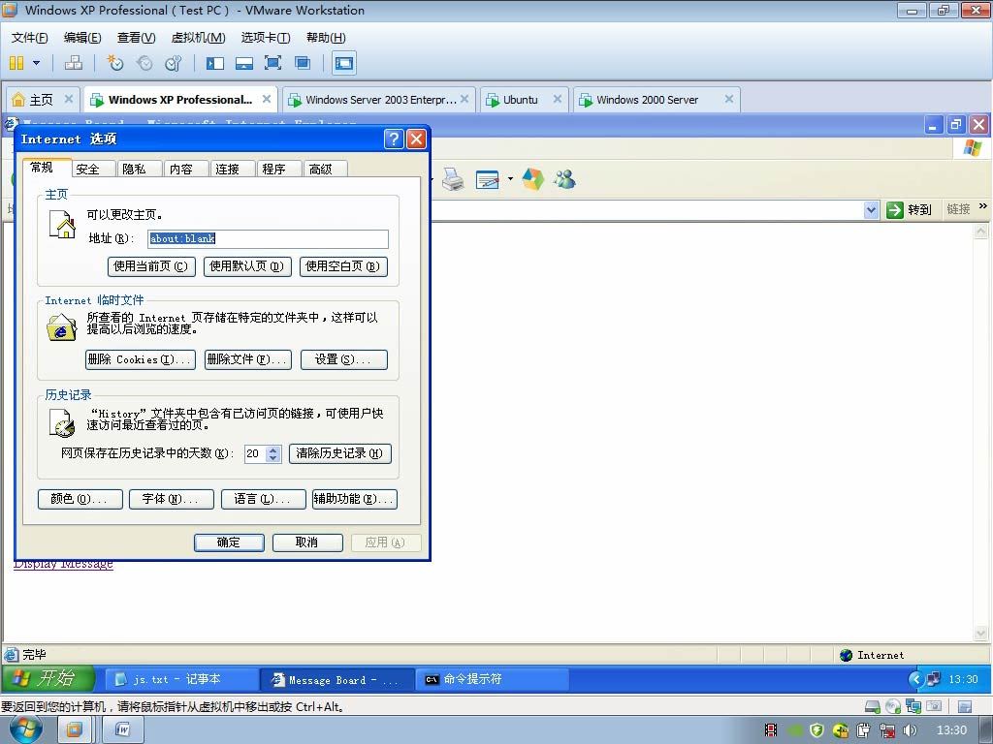Viewport: 993px width, 744px height.
Task: Open the 查看(V) menu
Action: [x=136, y=38]
